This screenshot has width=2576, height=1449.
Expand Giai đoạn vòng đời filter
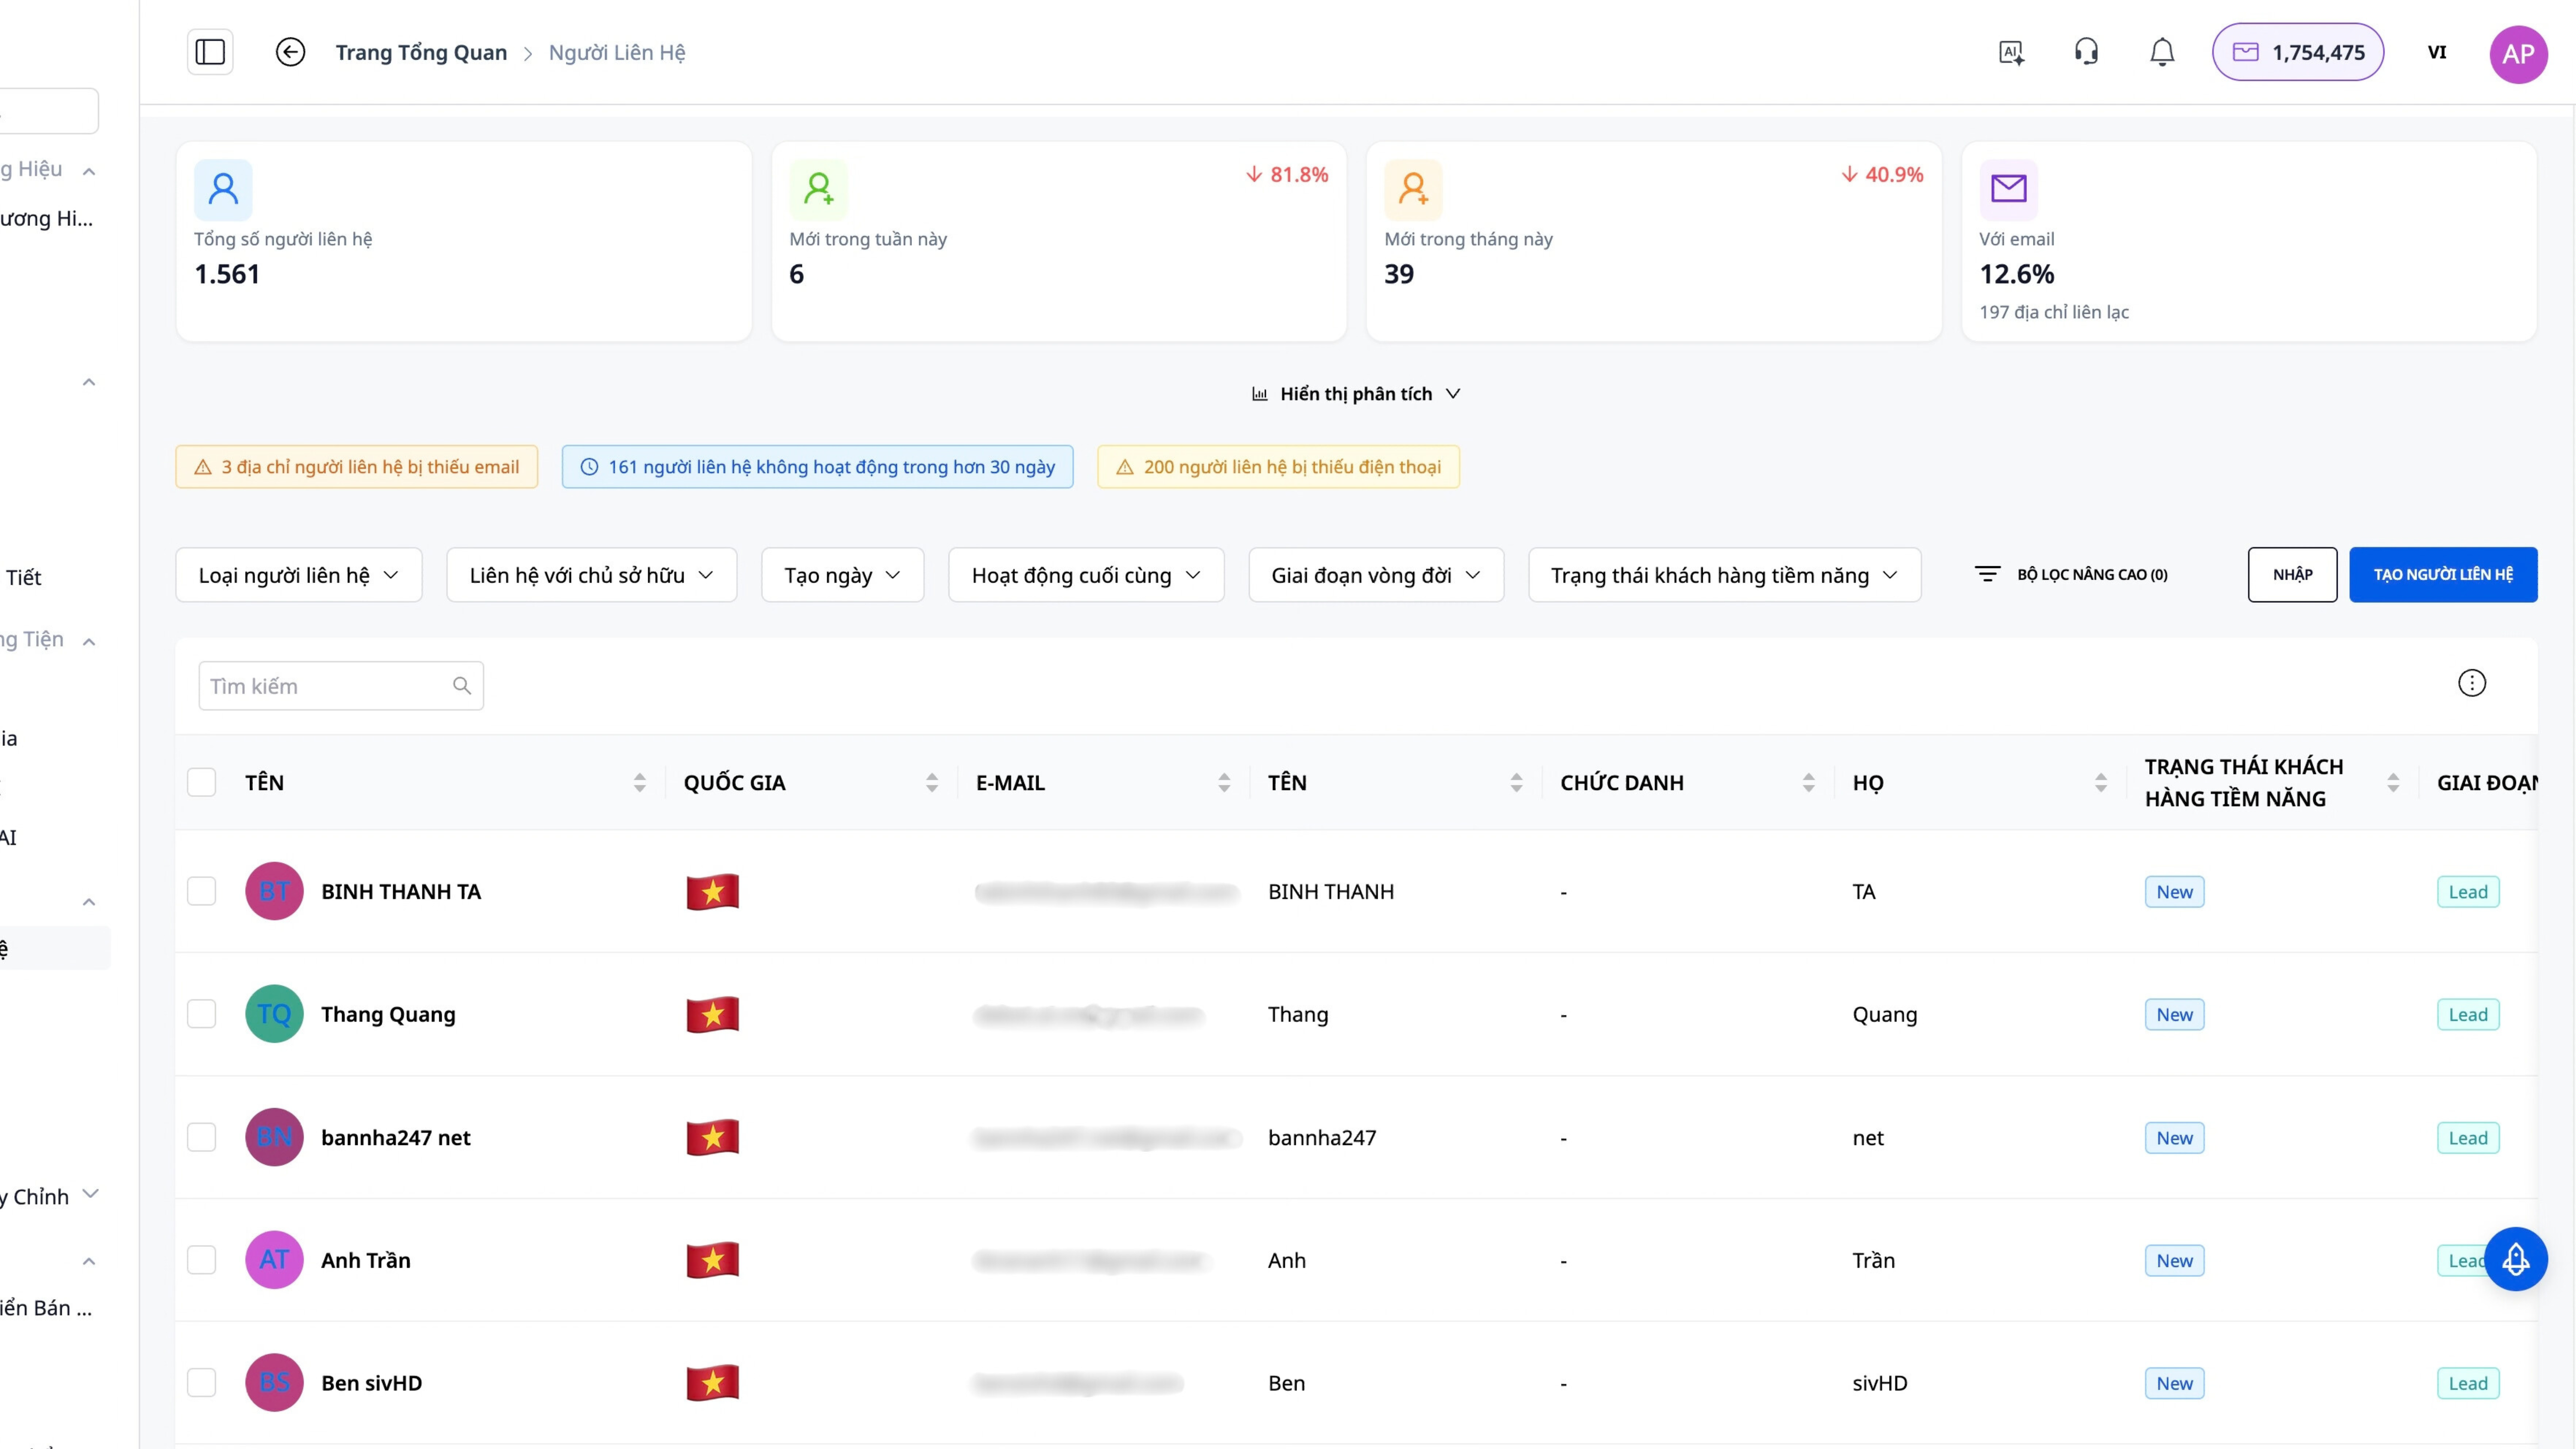pyautogui.click(x=1375, y=575)
